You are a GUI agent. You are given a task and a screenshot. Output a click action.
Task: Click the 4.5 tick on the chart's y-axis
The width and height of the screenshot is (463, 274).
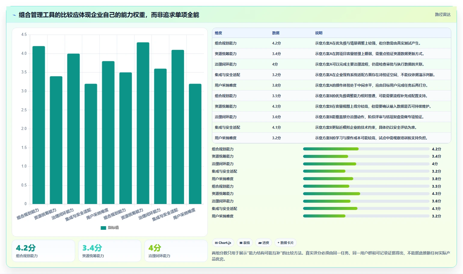pos(24,35)
